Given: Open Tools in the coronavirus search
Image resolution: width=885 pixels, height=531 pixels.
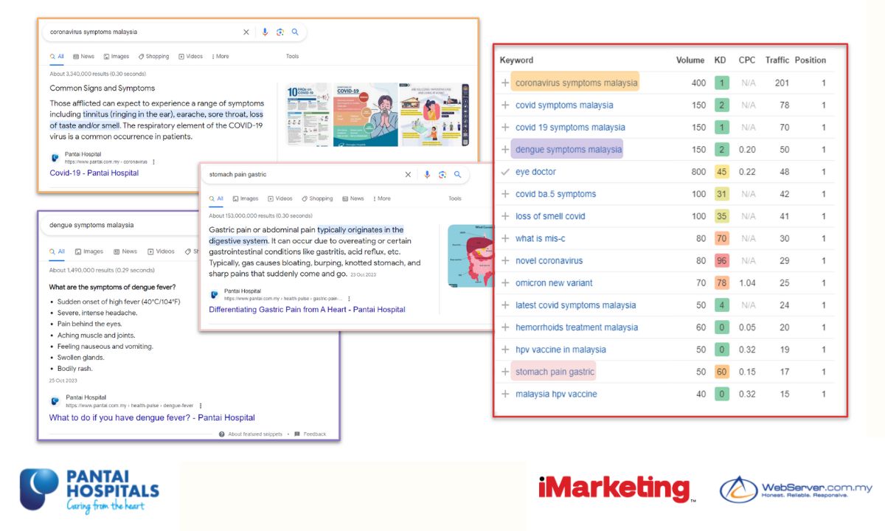Looking at the screenshot, I should pos(293,56).
